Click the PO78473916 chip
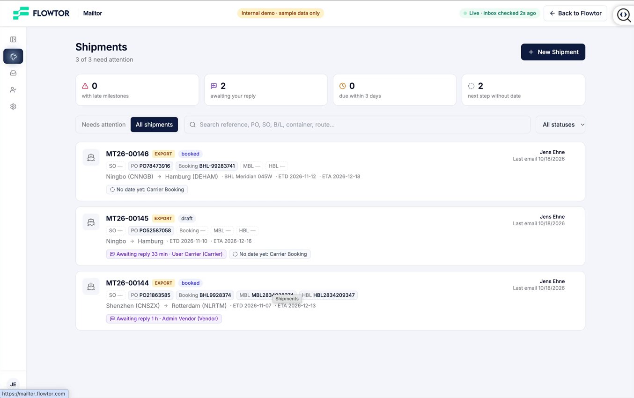The height and width of the screenshot is (398, 634). 151,166
